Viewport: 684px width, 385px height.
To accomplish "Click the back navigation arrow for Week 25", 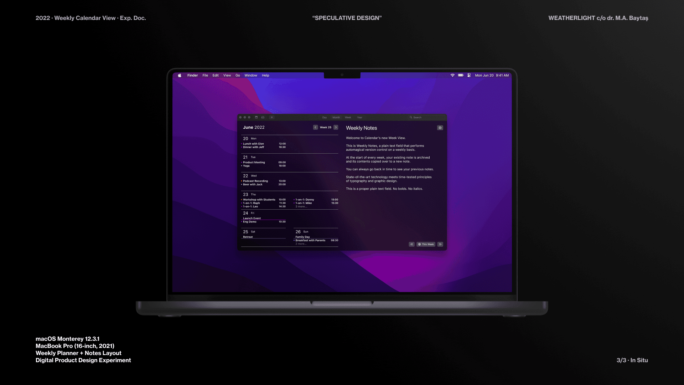I will click(315, 127).
